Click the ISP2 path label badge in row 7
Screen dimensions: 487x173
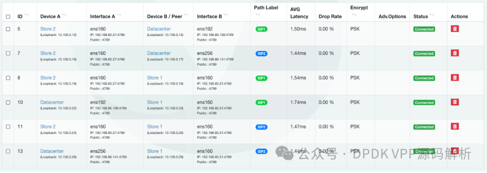pos(261,53)
